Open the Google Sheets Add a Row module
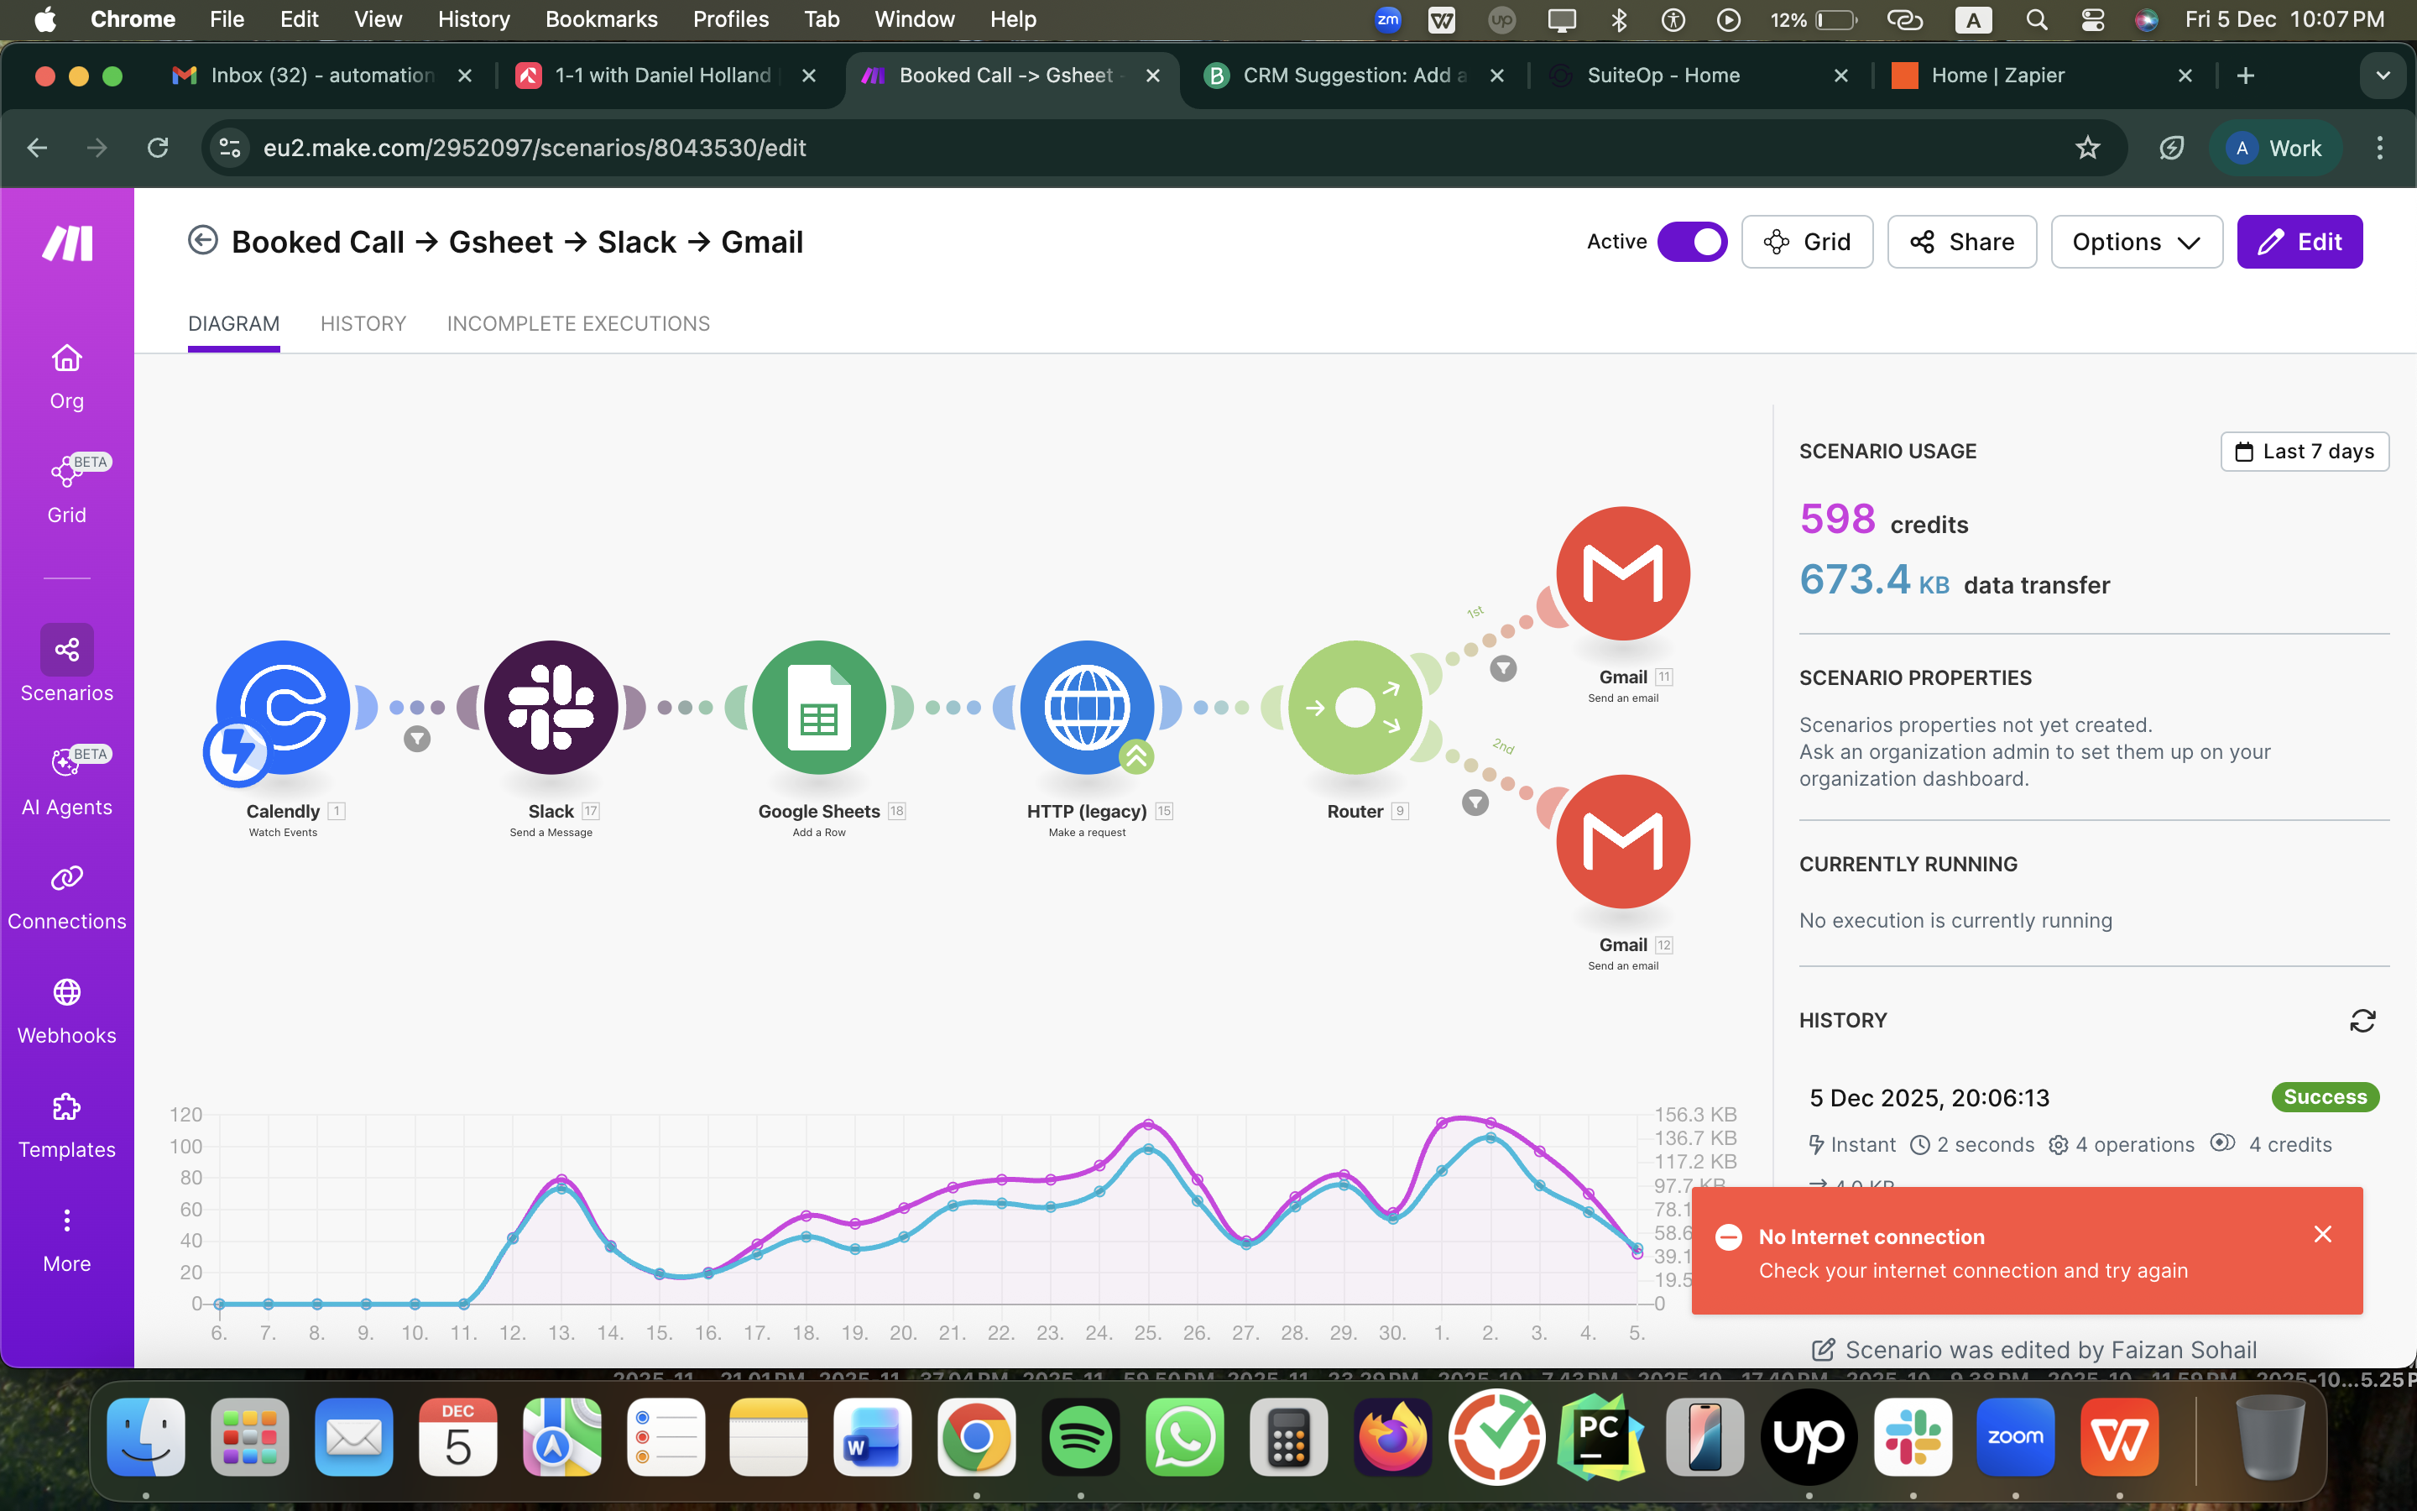The image size is (2417, 1511). click(x=818, y=708)
